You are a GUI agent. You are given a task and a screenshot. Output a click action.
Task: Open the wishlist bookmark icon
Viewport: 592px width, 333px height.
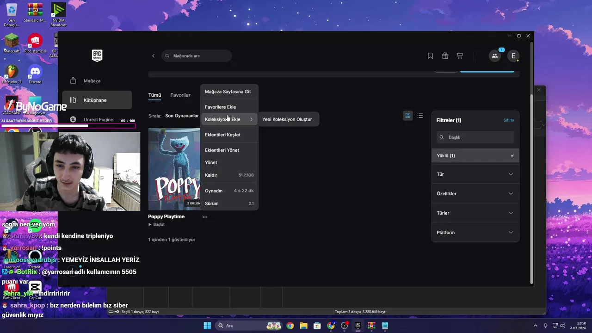pos(430,56)
